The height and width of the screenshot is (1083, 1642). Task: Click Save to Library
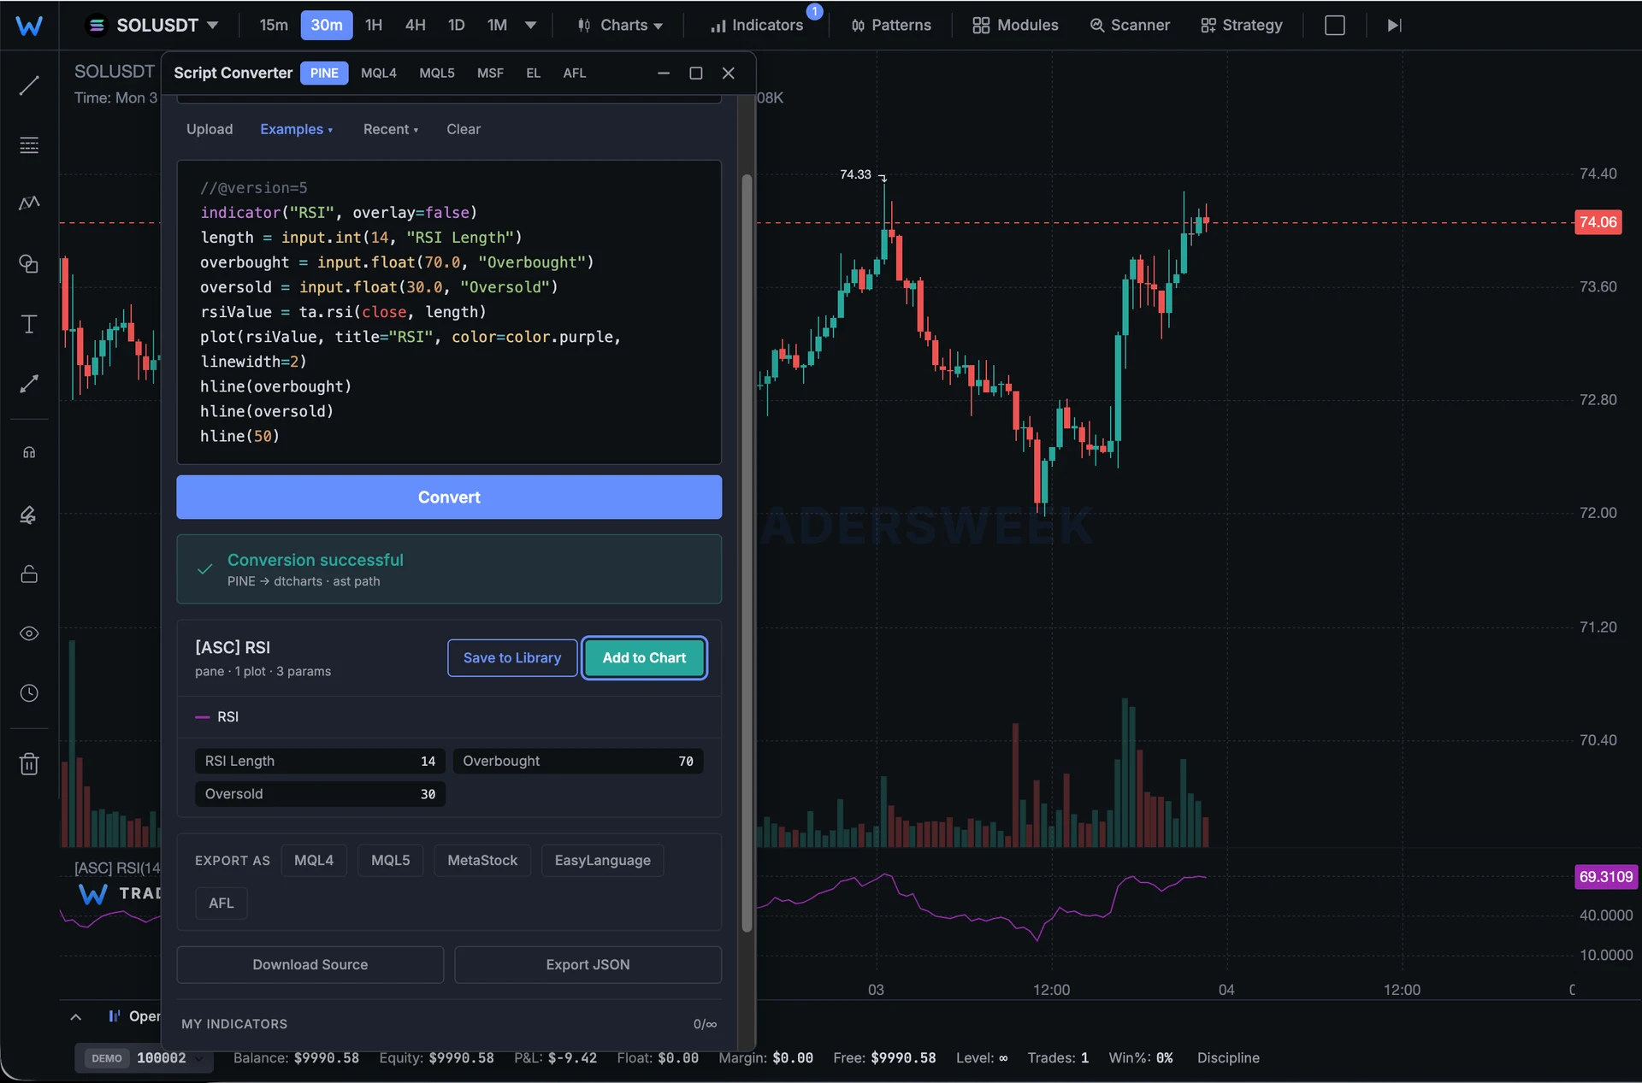512,658
